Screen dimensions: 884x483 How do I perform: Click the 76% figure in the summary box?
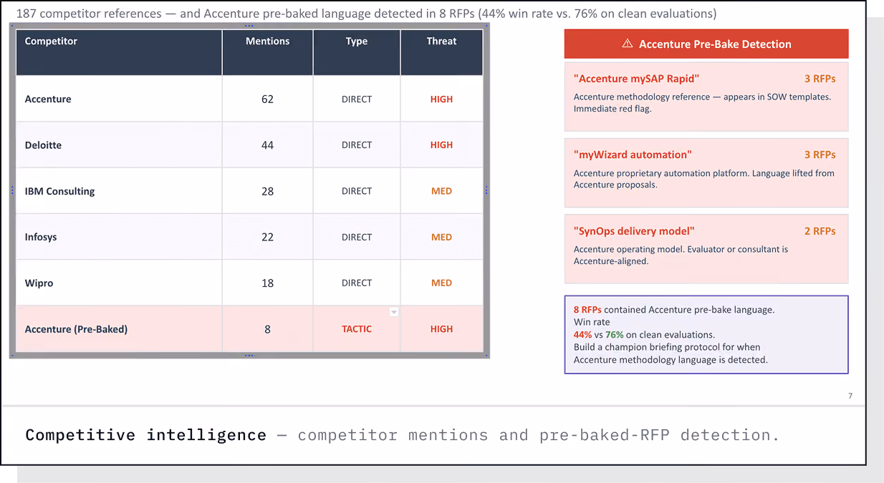pos(615,335)
